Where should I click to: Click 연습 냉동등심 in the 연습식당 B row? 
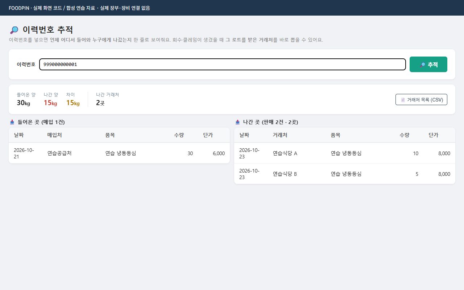coord(346,174)
